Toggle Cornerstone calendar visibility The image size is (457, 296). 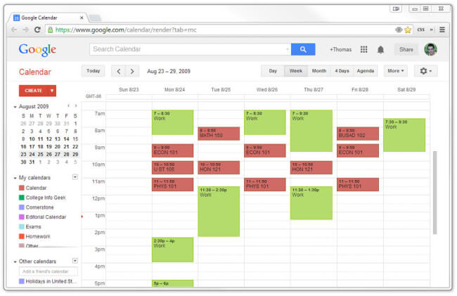[22, 207]
